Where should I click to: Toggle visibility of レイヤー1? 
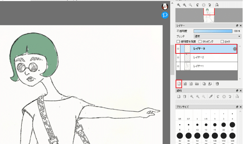point(178,66)
